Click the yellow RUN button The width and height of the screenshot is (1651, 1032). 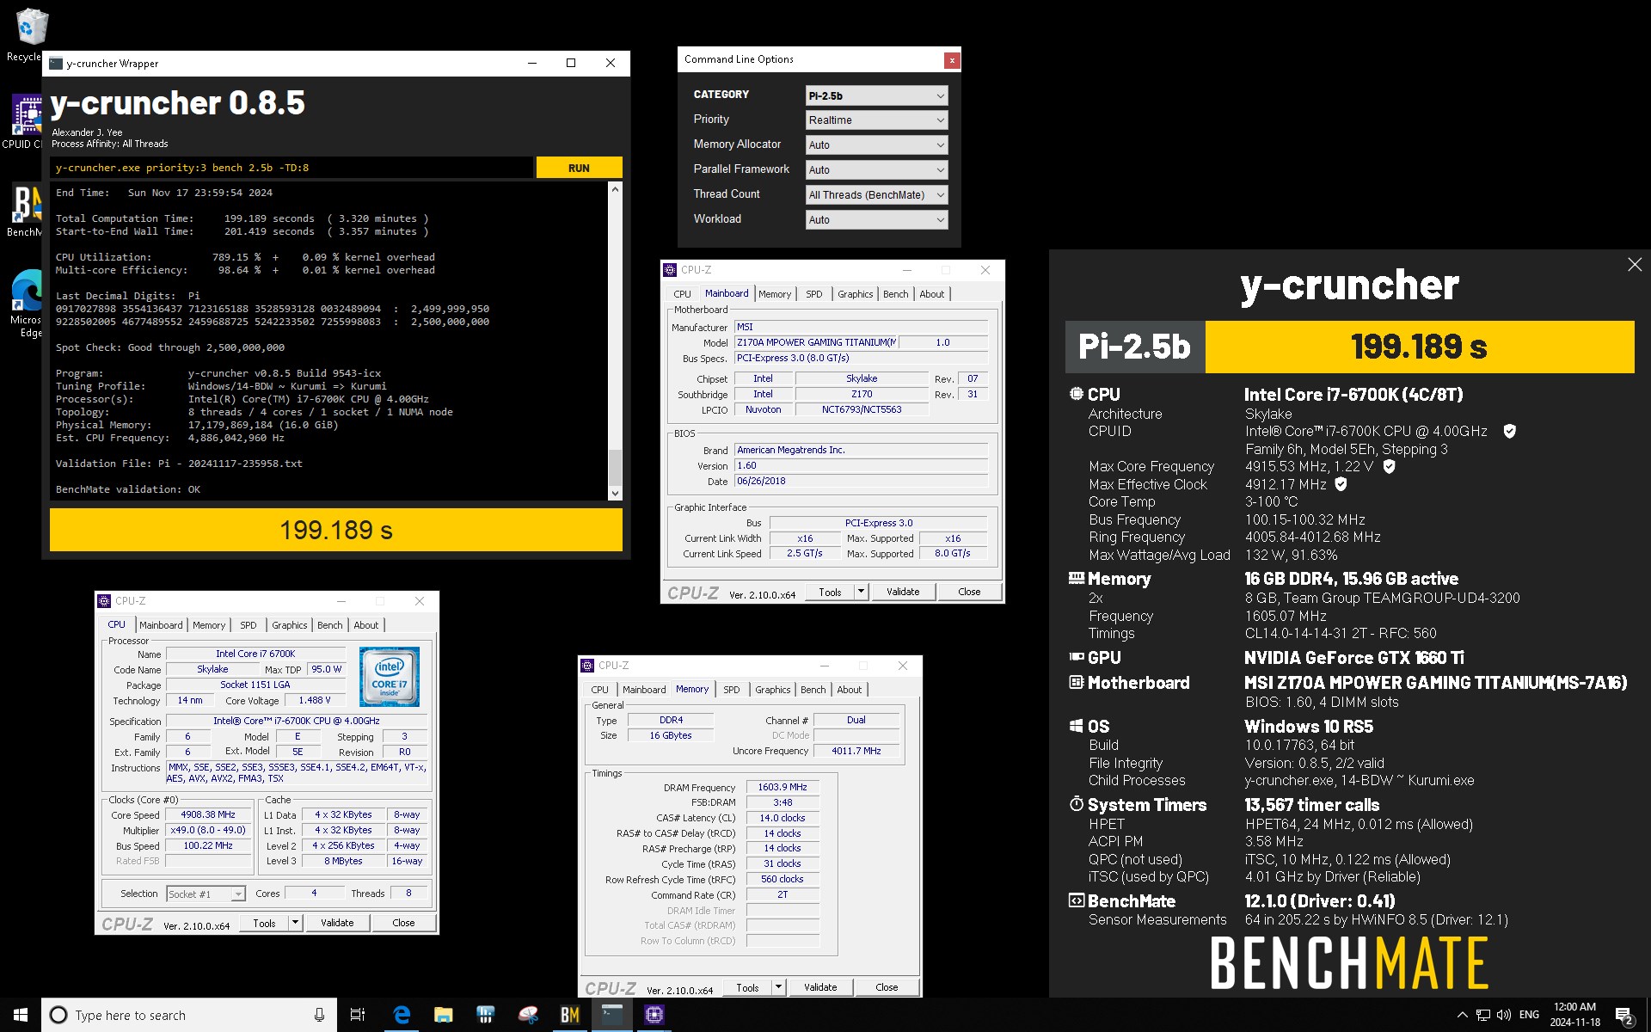(x=579, y=168)
